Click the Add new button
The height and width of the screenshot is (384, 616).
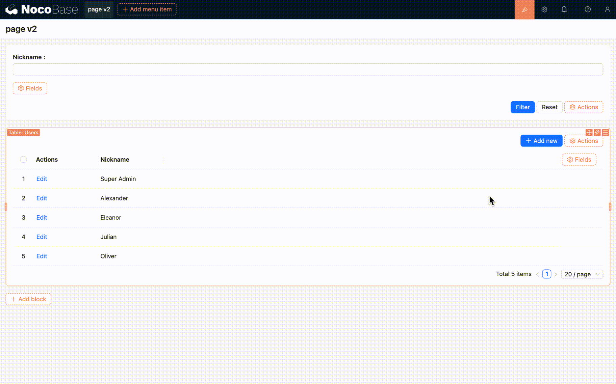coord(541,141)
